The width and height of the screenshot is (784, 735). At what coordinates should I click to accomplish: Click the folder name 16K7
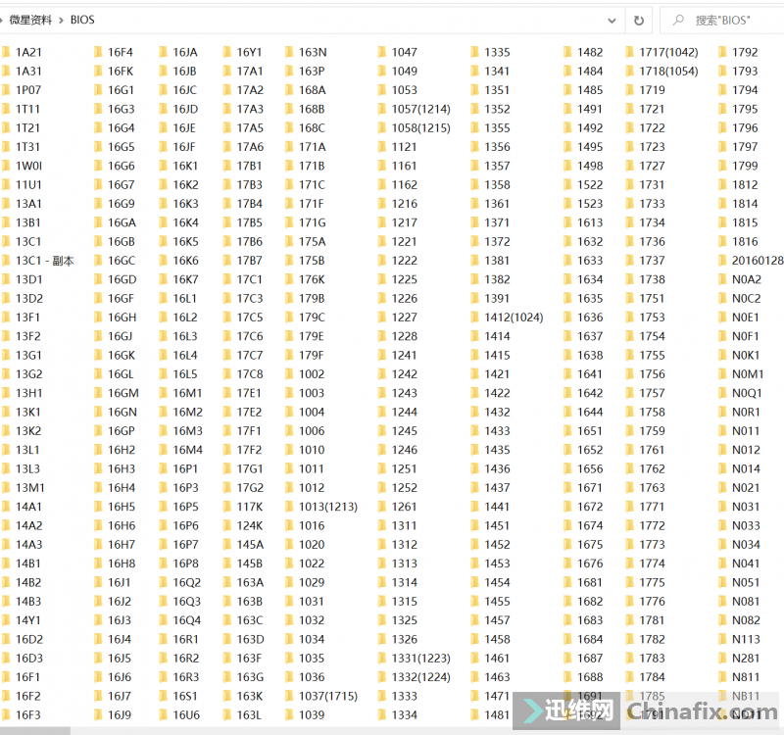click(x=186, y=279)
